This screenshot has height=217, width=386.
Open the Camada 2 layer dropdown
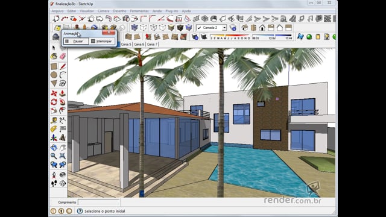224,28
